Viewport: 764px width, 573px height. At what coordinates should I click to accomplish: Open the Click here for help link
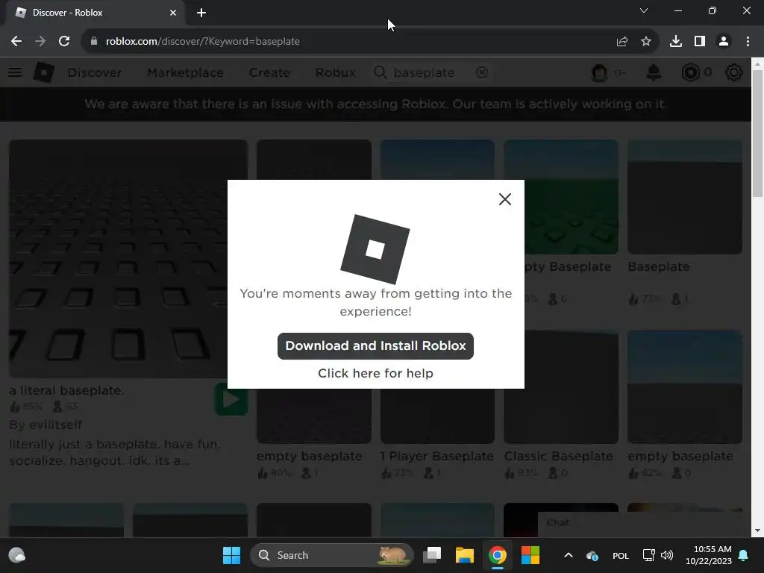375,373
